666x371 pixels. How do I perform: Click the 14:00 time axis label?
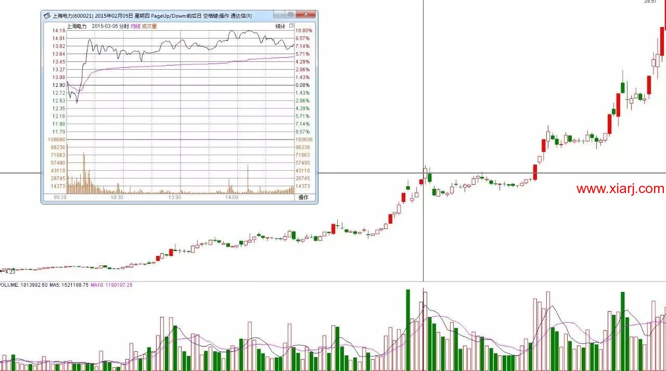pos(232,198)
